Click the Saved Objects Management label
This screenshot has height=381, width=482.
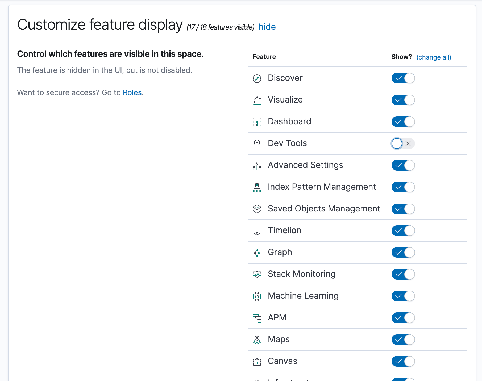[x=324, y=209]
